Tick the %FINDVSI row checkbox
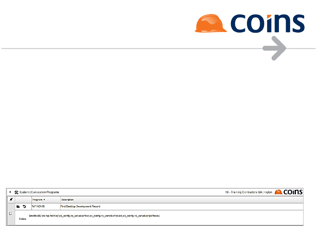The image size is (316, 226). 11,214
